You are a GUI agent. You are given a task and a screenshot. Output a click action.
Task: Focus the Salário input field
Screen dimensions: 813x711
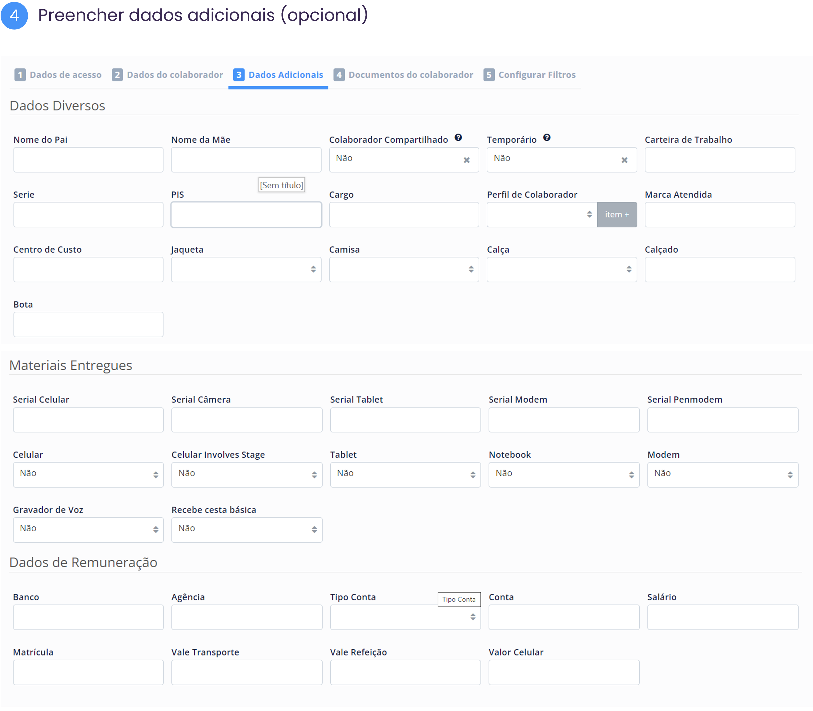722,617
